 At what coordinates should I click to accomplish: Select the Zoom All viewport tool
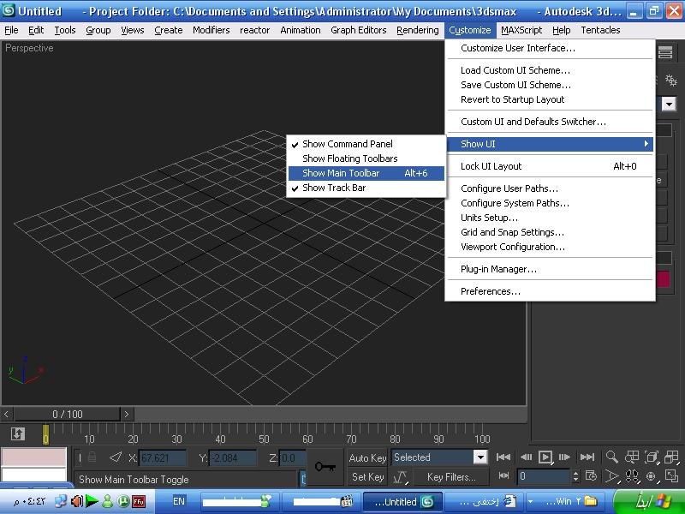pos(632,457)
